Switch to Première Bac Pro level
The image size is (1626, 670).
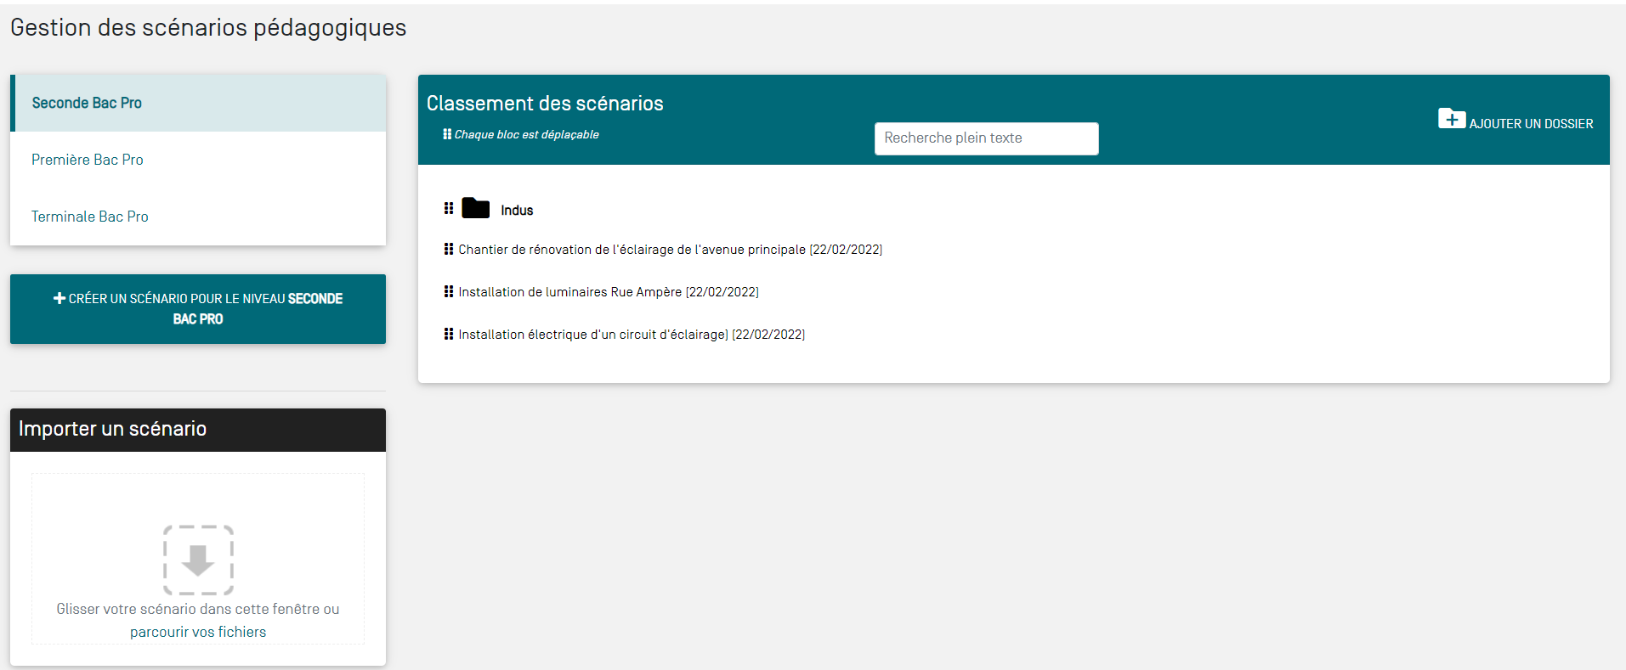pos(88,160)
